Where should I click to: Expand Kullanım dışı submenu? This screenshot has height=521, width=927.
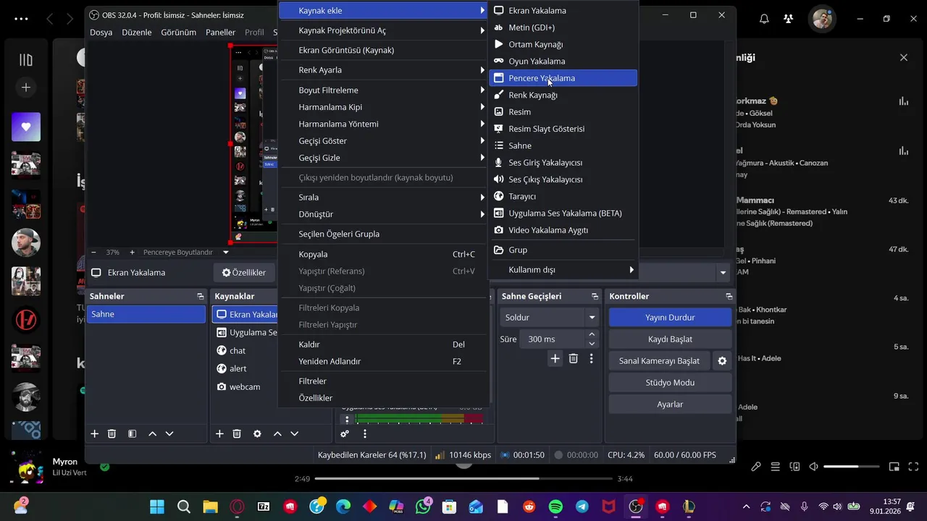coord(563,270)
